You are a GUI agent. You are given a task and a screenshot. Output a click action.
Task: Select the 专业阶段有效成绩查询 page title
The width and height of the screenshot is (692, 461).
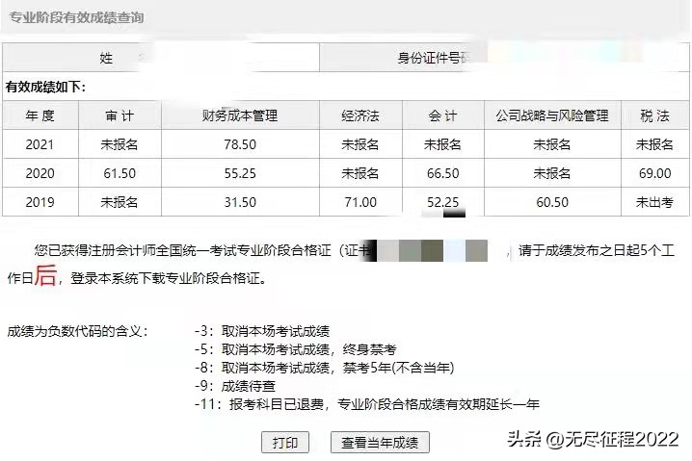(x=78, y=17)
